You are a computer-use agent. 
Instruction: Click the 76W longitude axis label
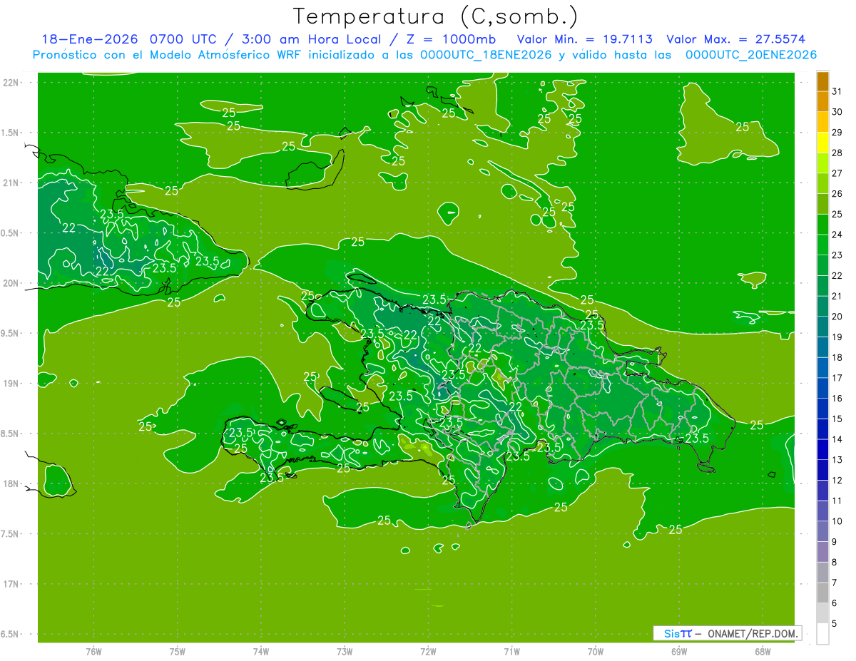click(x=93, y=651)
